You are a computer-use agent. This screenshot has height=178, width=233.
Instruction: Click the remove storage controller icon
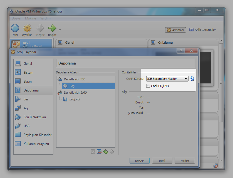click(99, 152)
